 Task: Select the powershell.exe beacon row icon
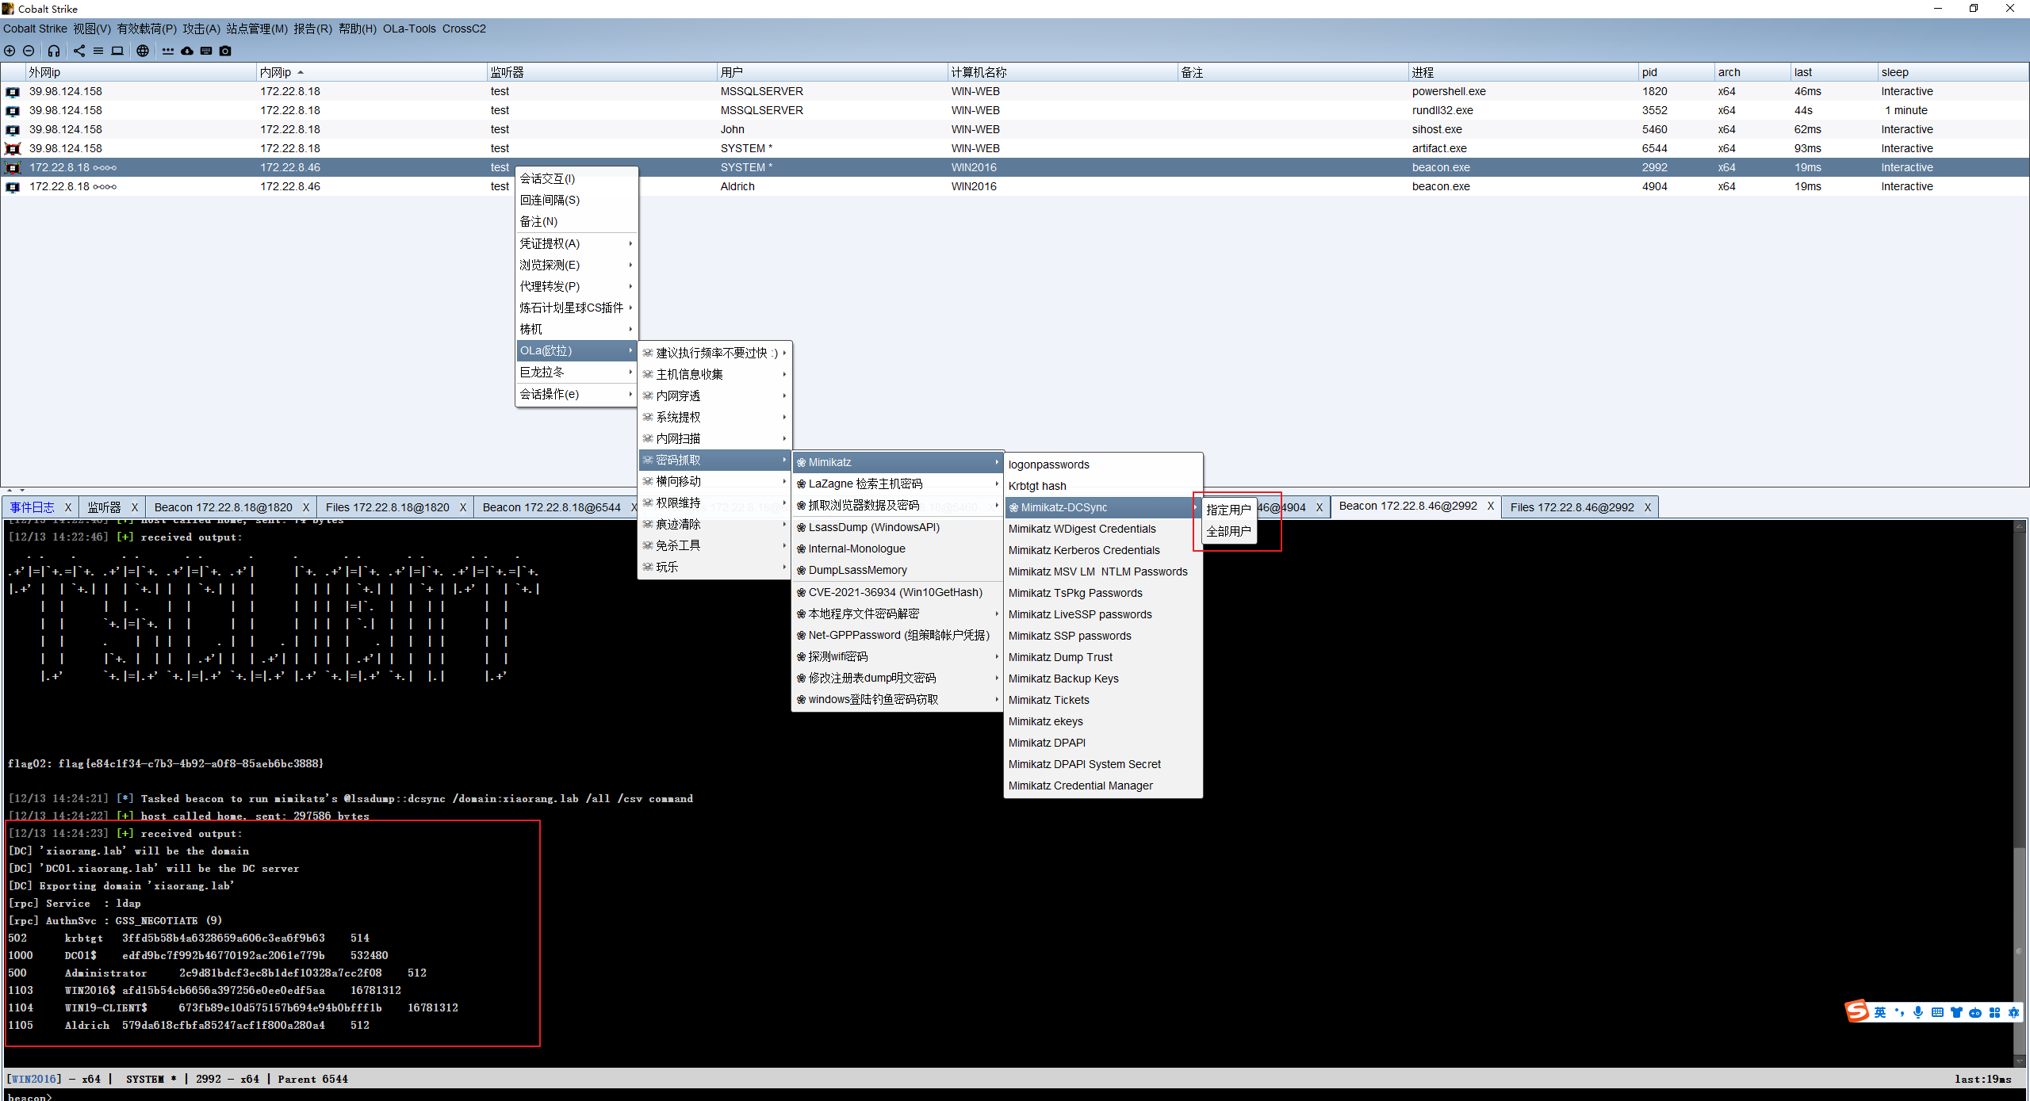(x=13, y=91)
